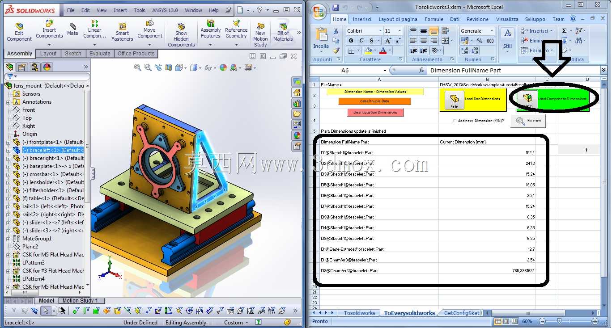Click Show Hidden Components

[x=181, y=34]
